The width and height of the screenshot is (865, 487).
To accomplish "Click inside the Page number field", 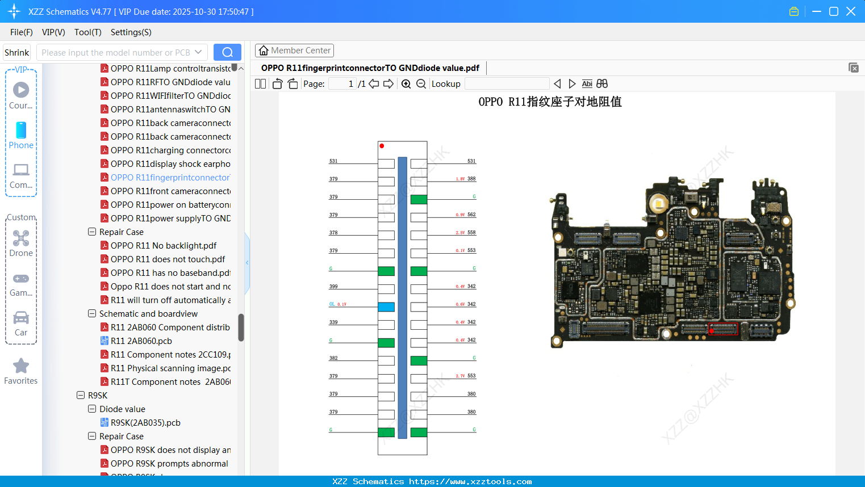I will [x=341, y=83].
